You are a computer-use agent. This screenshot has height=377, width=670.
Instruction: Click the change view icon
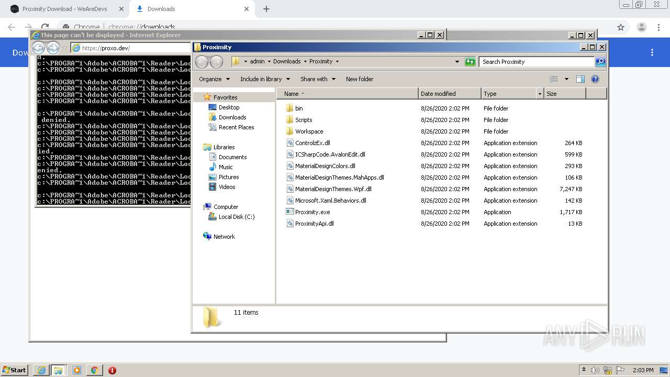point(554,79)
